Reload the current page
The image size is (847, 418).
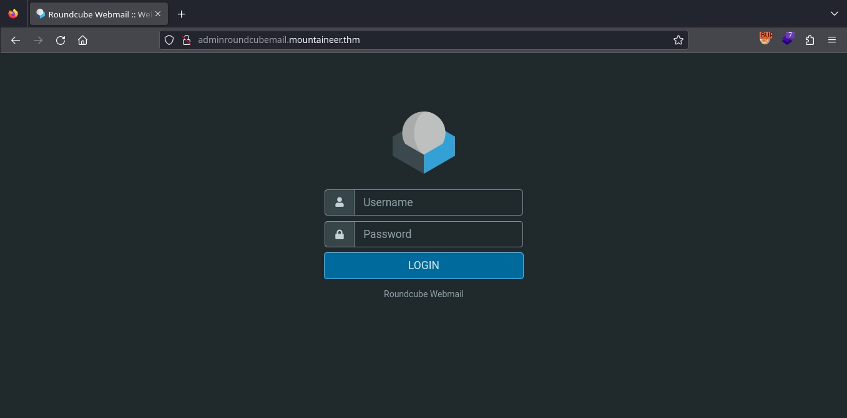click(x=61, y=40)
